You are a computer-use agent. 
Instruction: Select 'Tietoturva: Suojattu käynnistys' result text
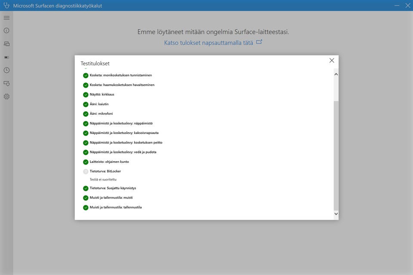click(113, 188)
